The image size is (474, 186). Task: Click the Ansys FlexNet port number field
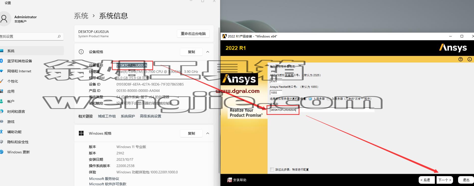pyautogui.click(x=276, y=93)
